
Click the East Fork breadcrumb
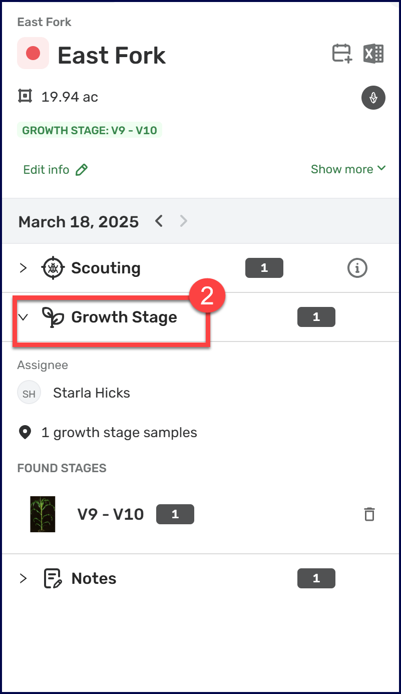pos(44,22)
